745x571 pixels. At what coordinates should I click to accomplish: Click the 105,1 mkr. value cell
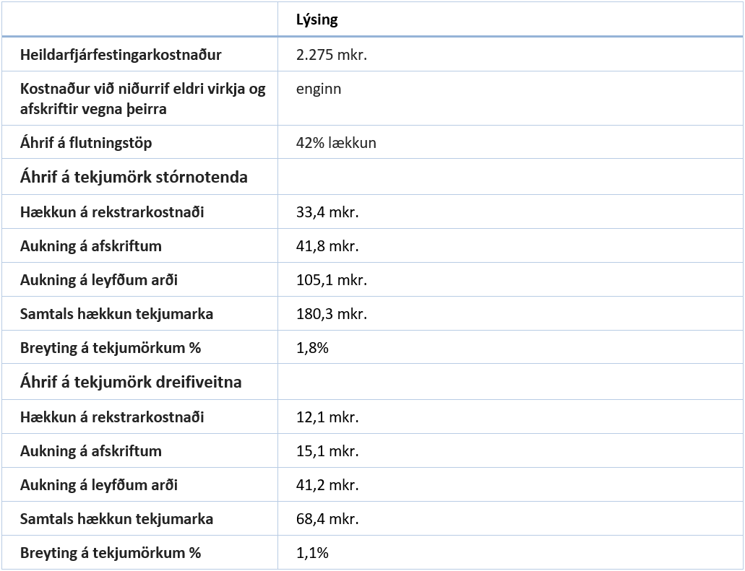pos(331,280)
